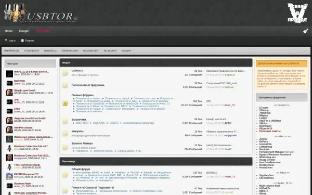Open the Register link

[x=30, y=41]
